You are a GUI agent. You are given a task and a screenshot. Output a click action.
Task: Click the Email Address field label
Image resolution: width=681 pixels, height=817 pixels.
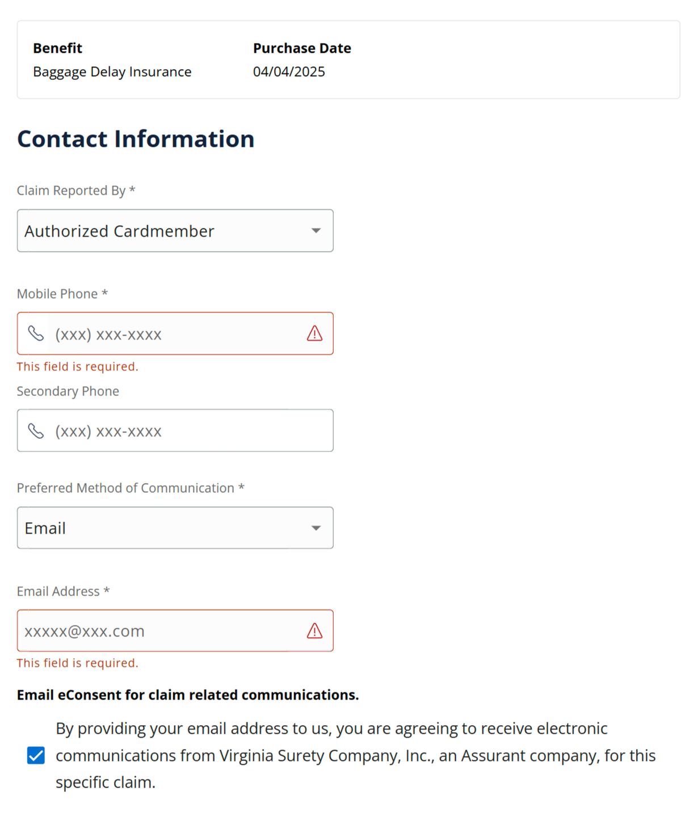[x=58, y=591]
